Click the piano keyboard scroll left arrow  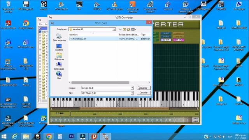click(51, 109)
